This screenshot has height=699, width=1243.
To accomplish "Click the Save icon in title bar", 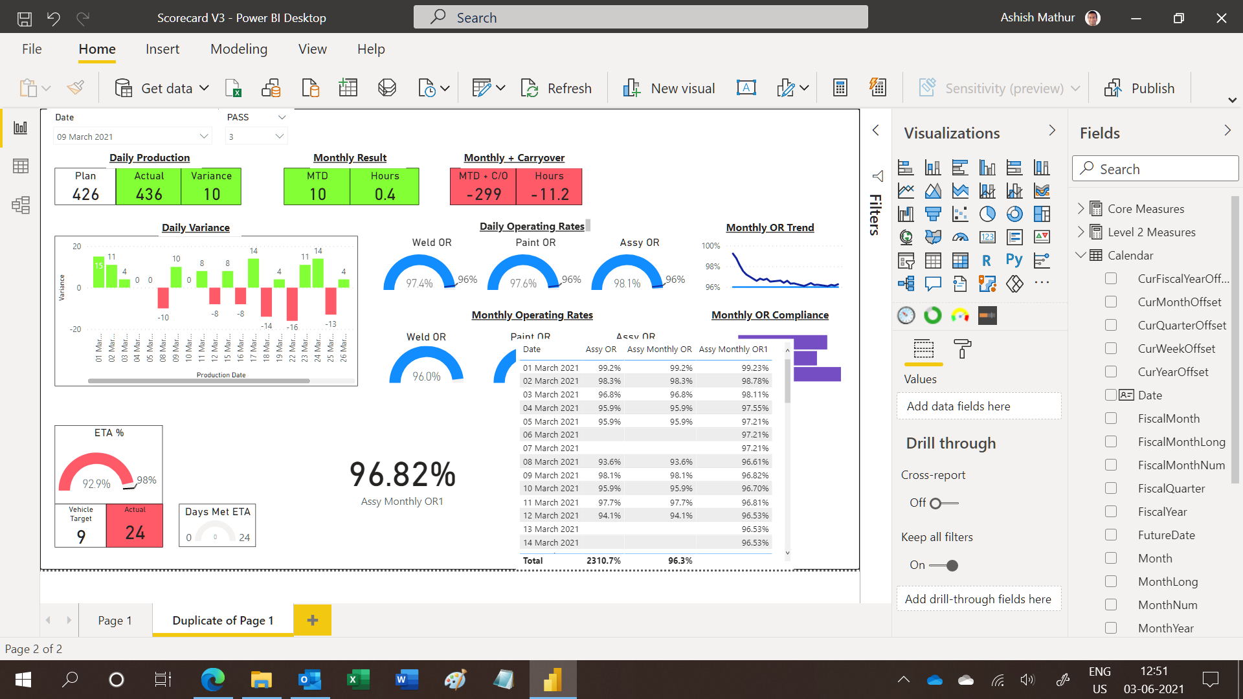I will [25, 18].
